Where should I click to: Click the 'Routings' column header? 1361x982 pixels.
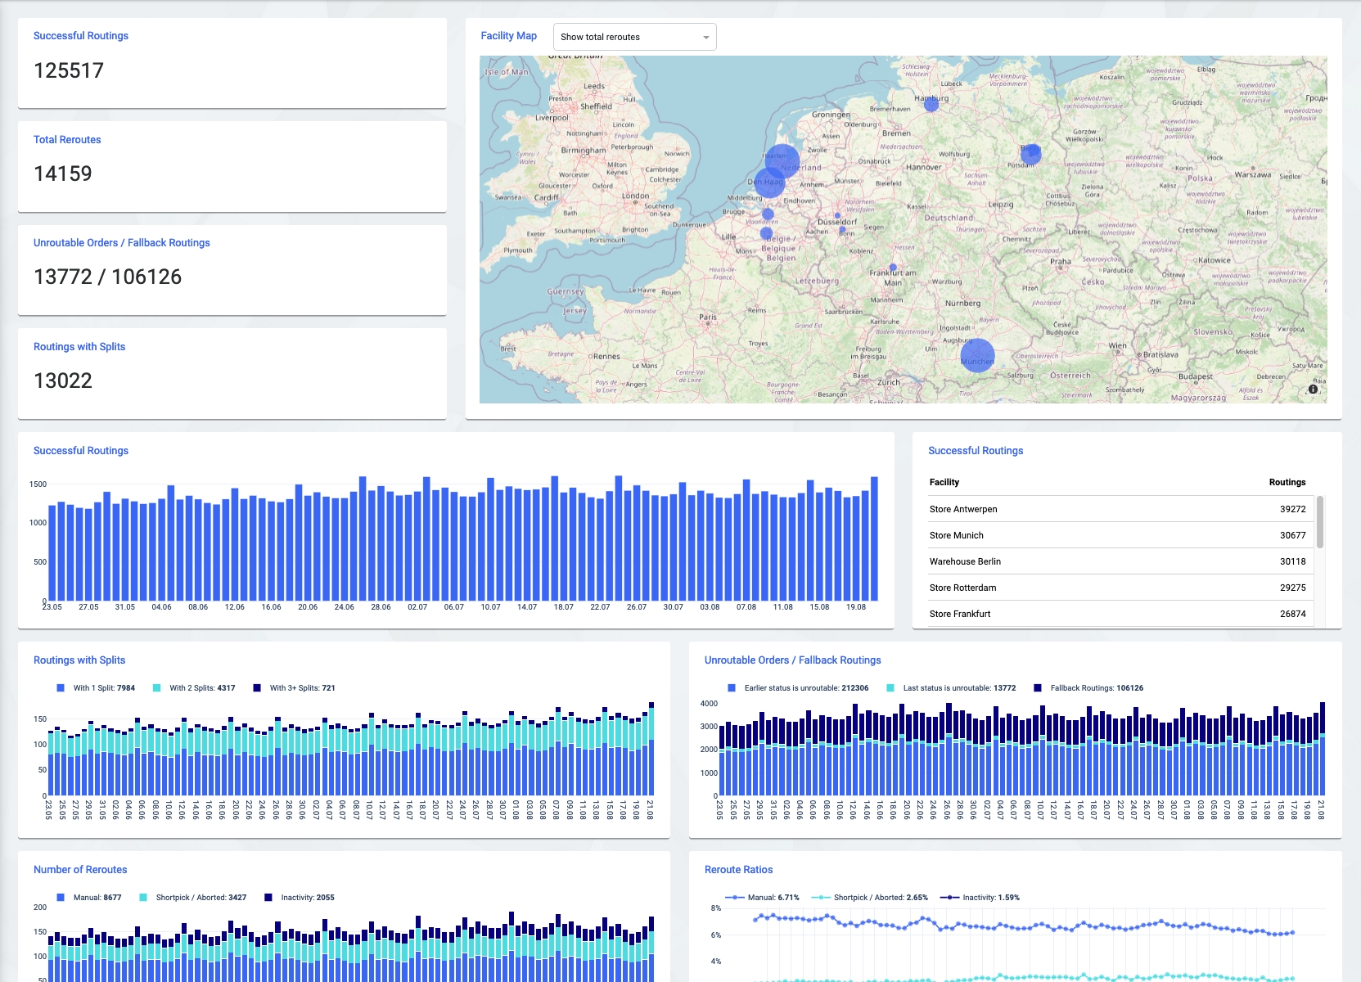(x=1287, y=483)
